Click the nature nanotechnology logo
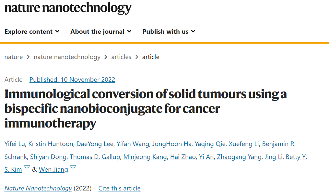Image resolution: width=329 pixels, height=195 pixels. click(x=68, y=8)
